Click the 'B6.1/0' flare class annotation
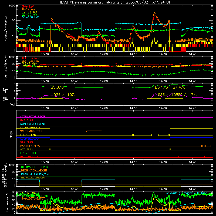This screenshot has width=216, height=216. (x=161, y=87)
